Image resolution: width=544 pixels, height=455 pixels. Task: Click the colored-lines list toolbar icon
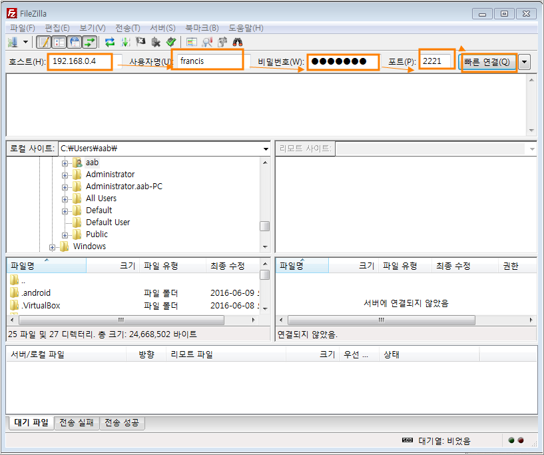pos(192,43)
